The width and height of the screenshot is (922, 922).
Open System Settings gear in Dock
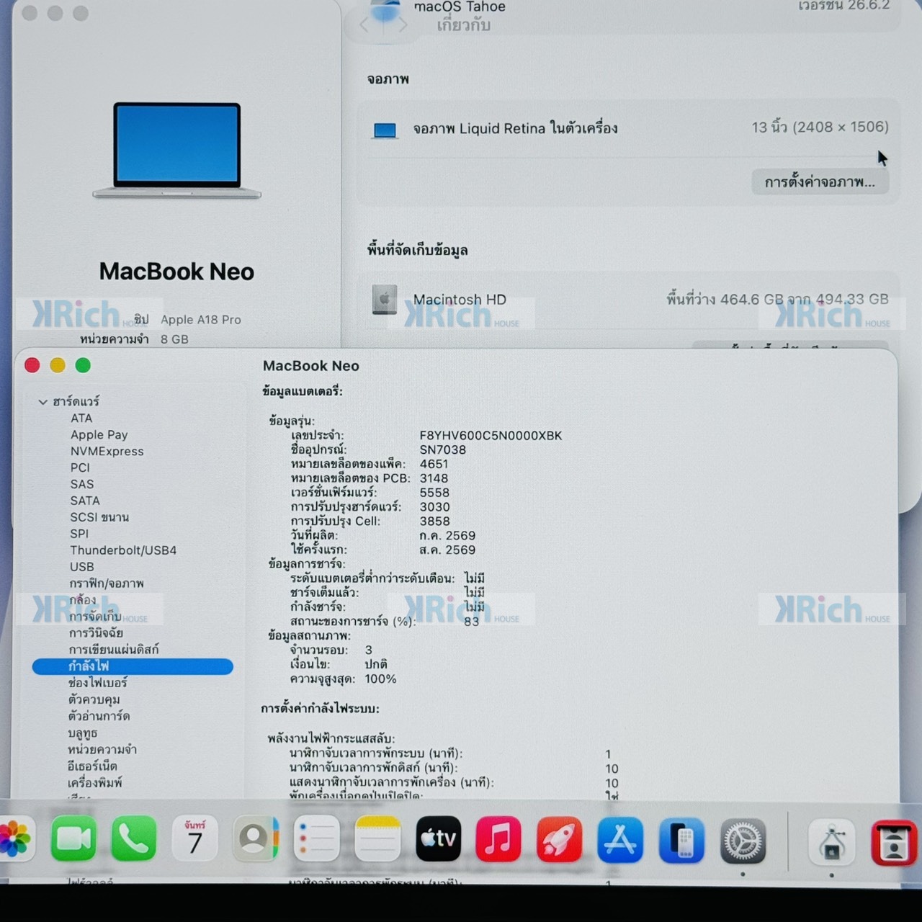coord(743,840)
